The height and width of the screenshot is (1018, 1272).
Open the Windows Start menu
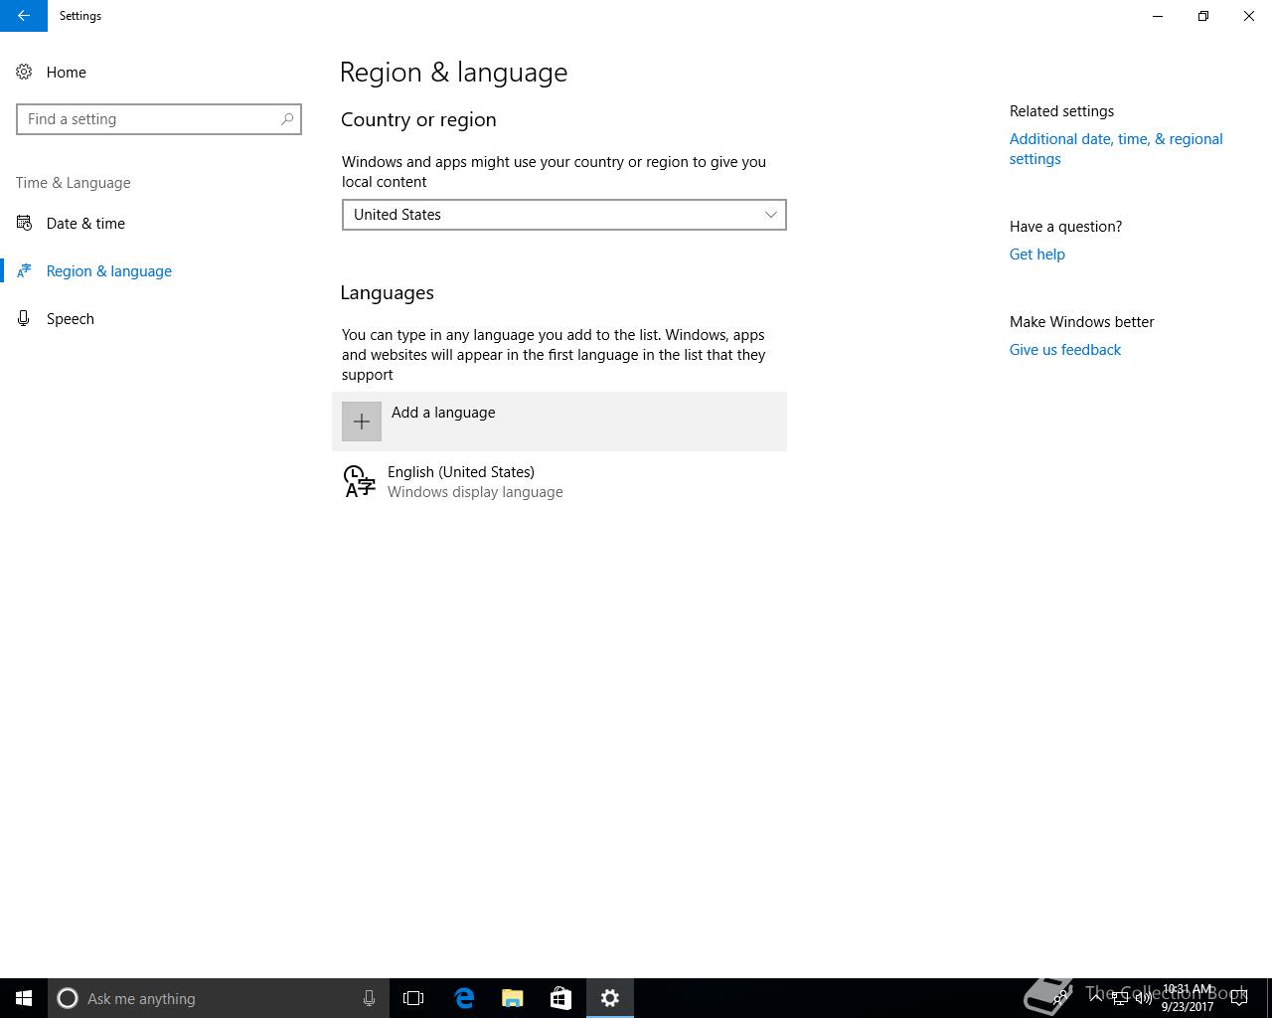pyautogui.click(x=24, y=998)
